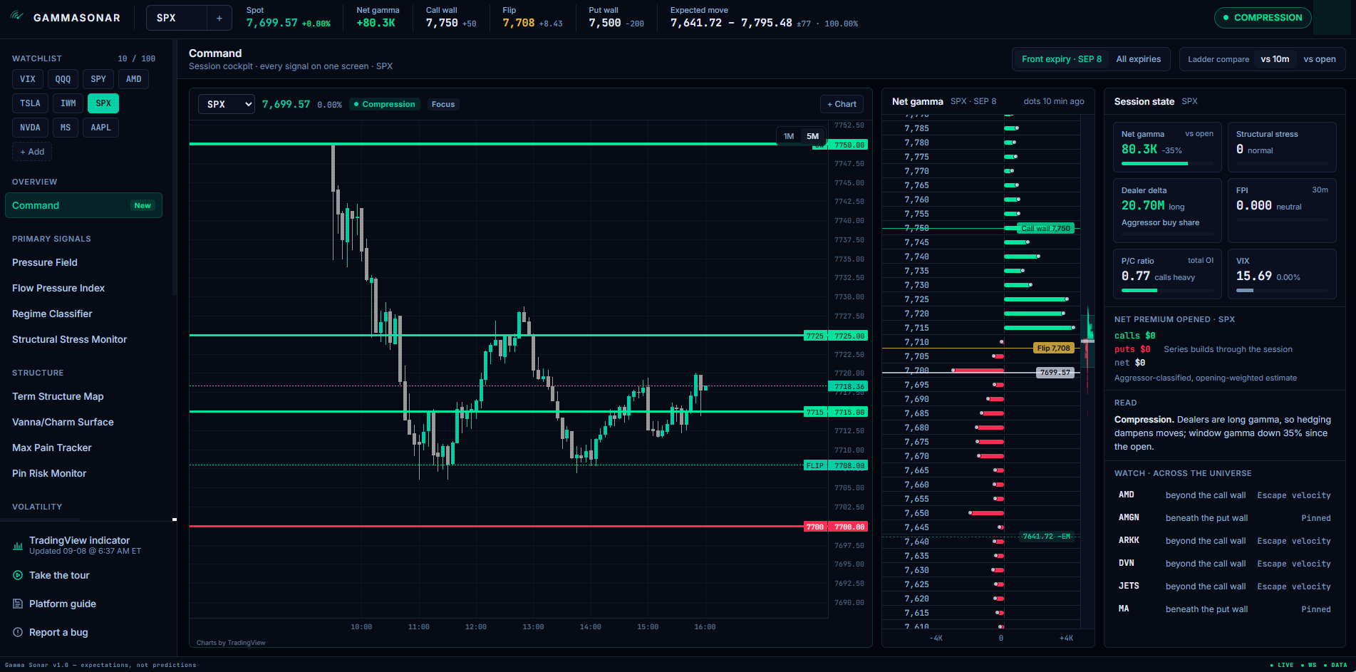The height and width of the screenshot is (672, 1356).
Task: Select IWM in the watchlist
Action: pos(68,103)
